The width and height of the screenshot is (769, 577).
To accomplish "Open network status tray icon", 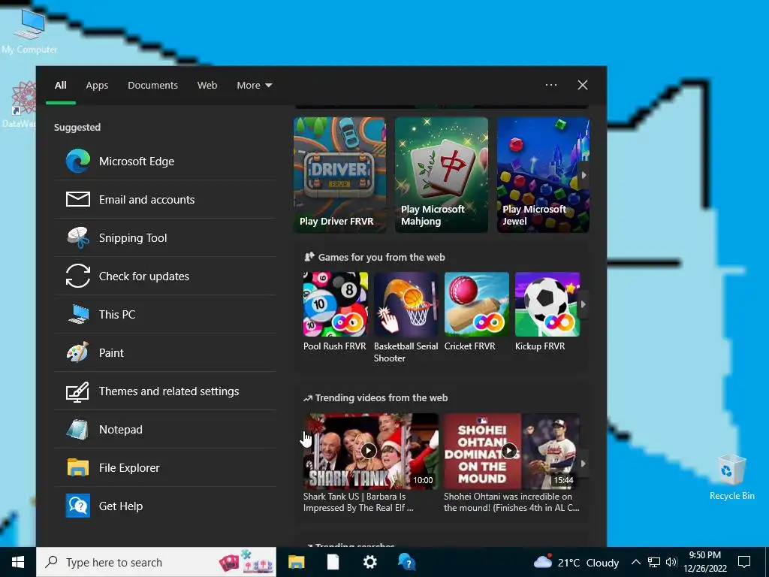I will pyautogui.click(x=654, y=562).
